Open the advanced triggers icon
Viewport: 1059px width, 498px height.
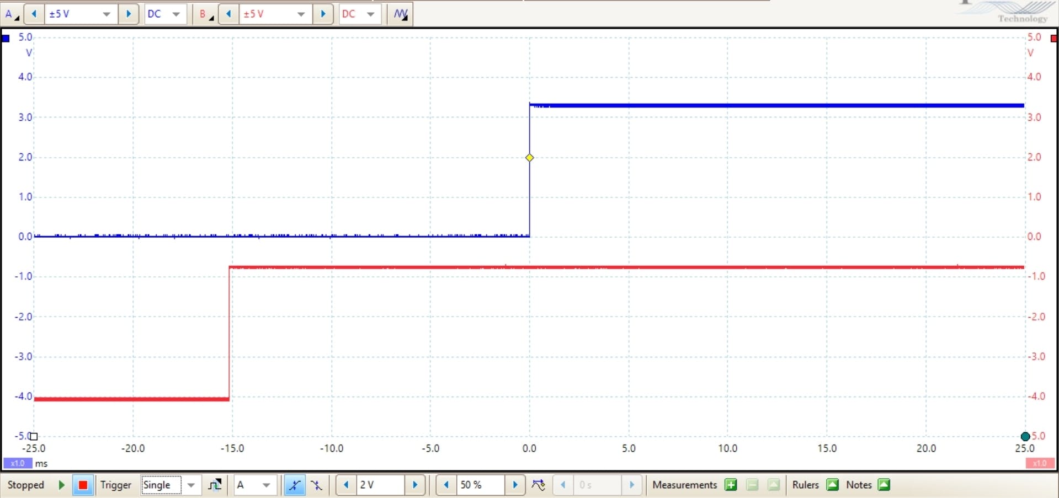[215, 485]
